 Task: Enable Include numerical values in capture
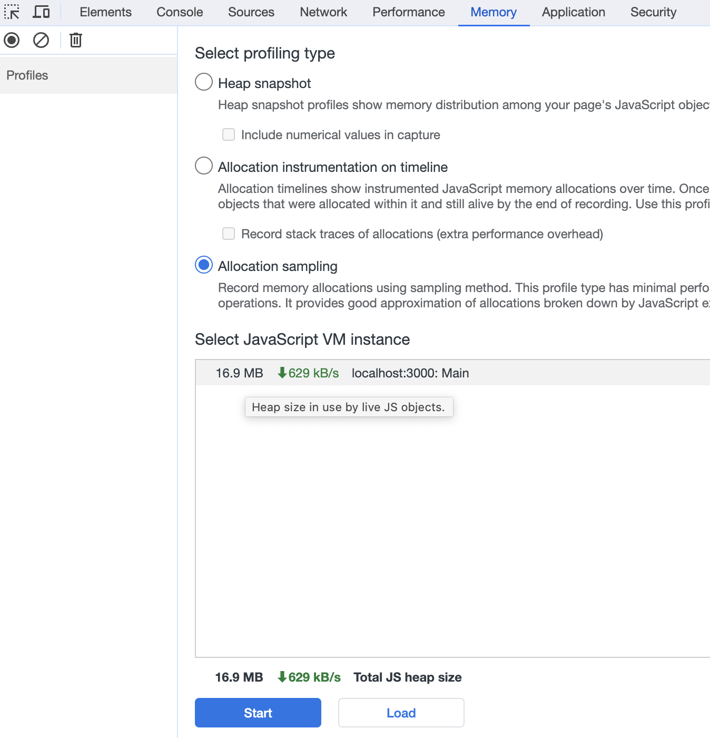[229, 134]
